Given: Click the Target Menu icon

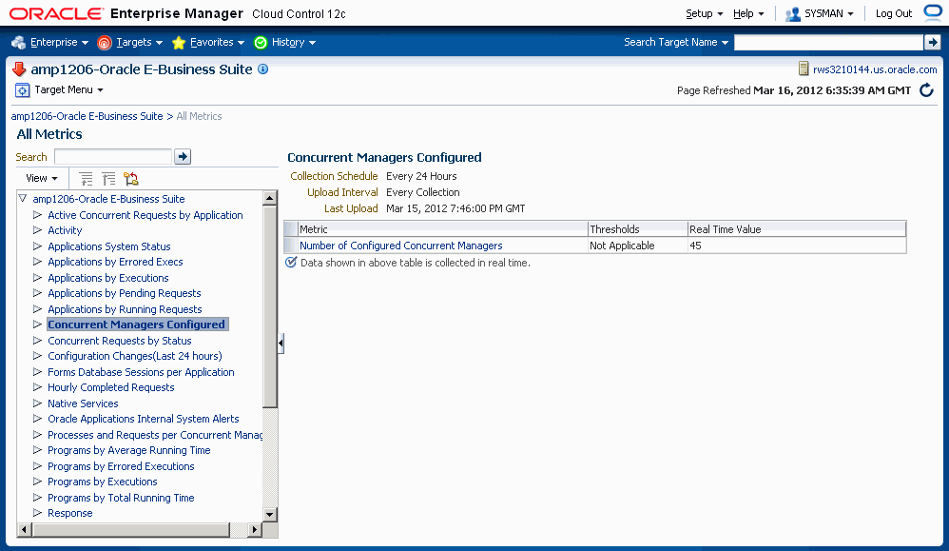Looking at the screenshot, I should click(x=23, y=90).
